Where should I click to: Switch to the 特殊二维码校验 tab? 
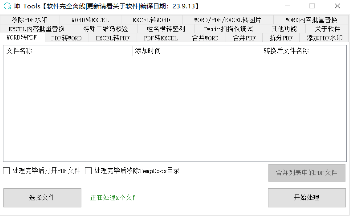pos(106,29)
